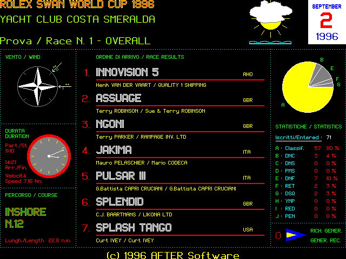The image size is (346, 259).
Task: Click the F : RET statistics row
Action: [x=305, y=186]
